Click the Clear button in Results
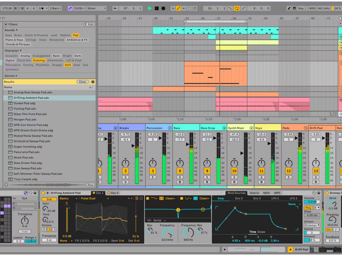342x256 pixels. (82, 82)
